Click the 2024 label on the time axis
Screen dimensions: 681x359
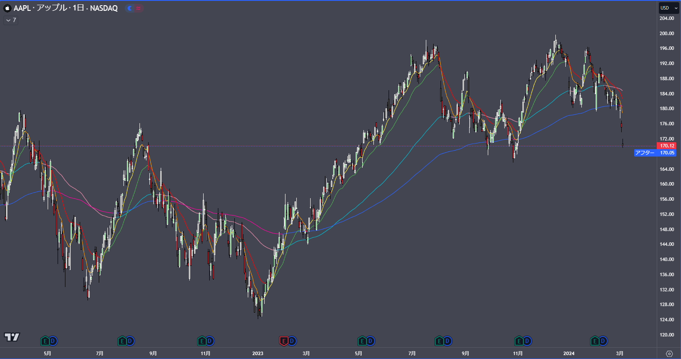coord(569,353)
